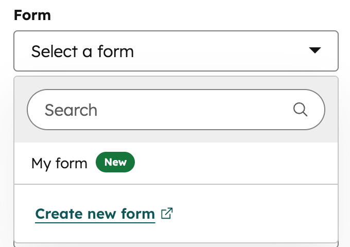Click the underlined "Create new form" text

click(x=95, y=214)
